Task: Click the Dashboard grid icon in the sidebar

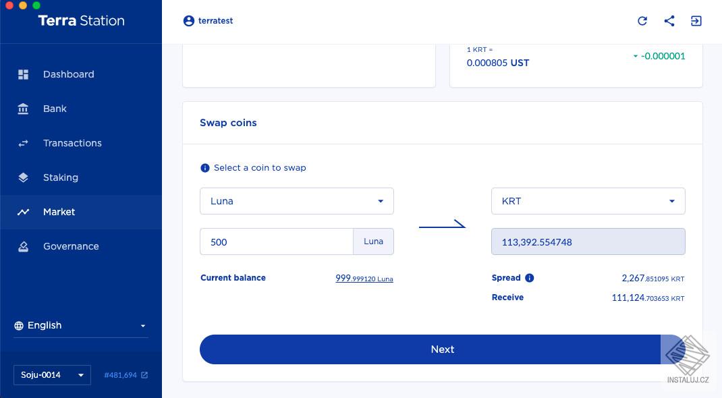Action: tap(24, 74)
